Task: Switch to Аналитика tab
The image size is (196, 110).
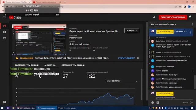Action: [x=50, y=65]
